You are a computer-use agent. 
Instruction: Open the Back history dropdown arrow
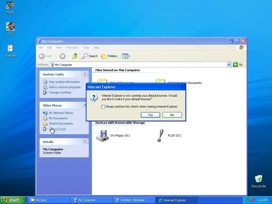click(x=55, y=56)
